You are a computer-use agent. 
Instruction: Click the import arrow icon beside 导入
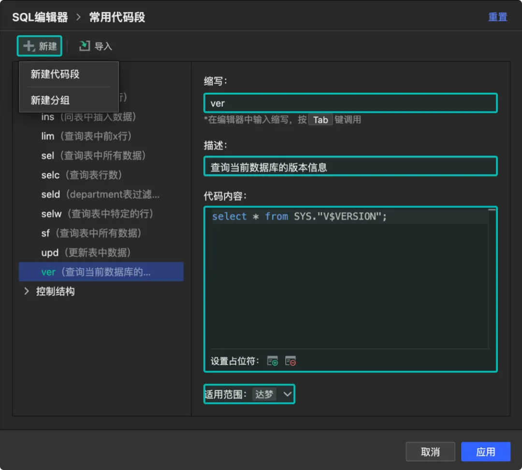[x=85, y=46]
